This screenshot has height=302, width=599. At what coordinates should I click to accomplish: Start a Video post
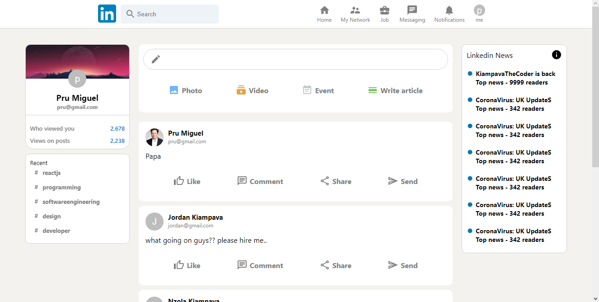pos(253,90)
